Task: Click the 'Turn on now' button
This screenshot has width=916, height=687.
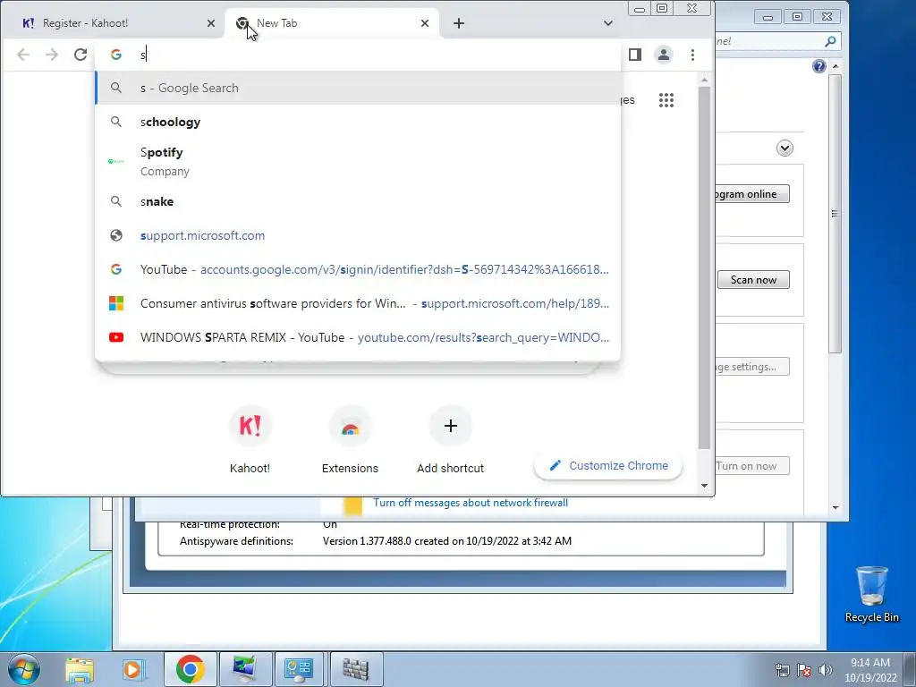Action: point(751,465)
